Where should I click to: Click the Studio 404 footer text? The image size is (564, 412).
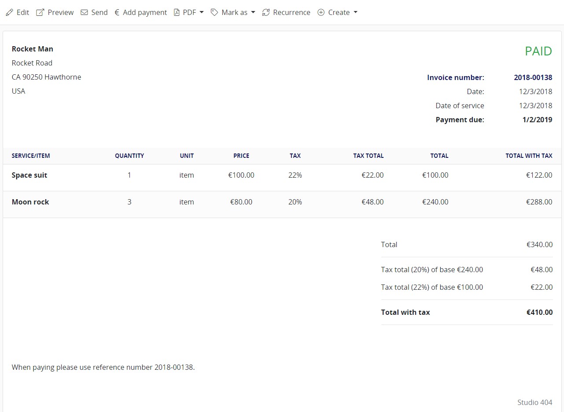pyautogui.click(x=535, y=402)
